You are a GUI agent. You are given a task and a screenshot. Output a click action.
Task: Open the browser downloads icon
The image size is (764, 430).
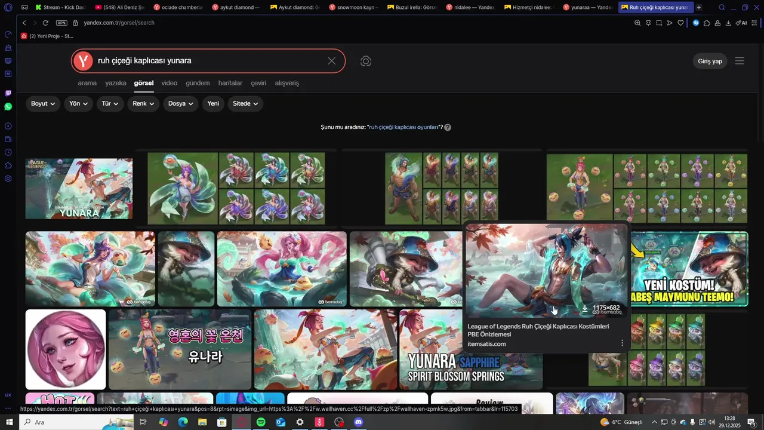728,23
